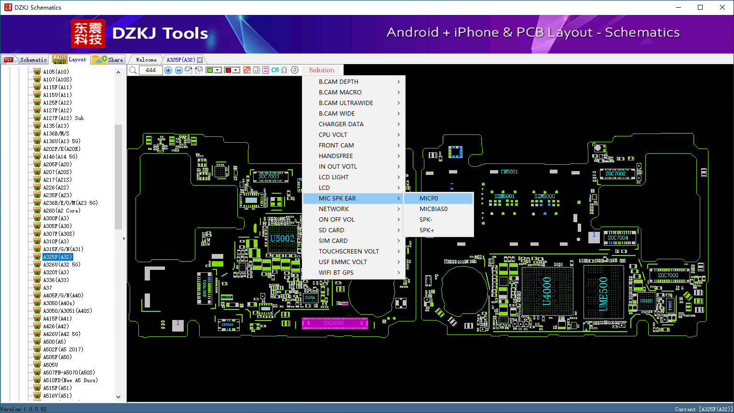Click the orange overlapping squares toolbar icon

click(247, 70)
